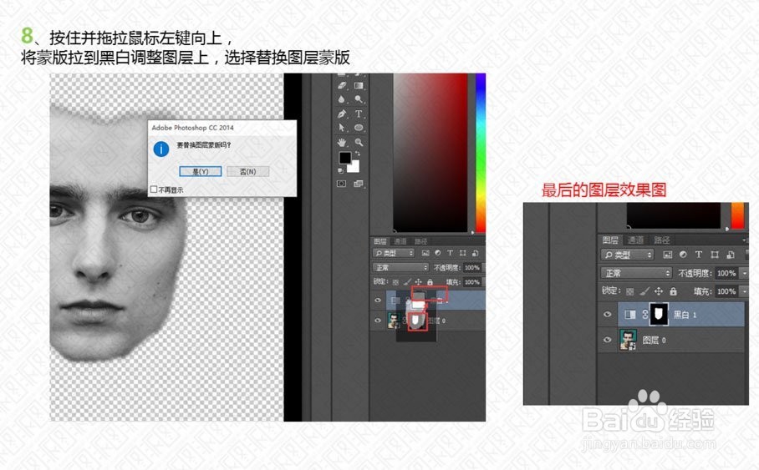The image size is (759, 470).
Task: Toggle lock all padlock in main layers panel
Action: pyautogui.click(x=430, y=282)
